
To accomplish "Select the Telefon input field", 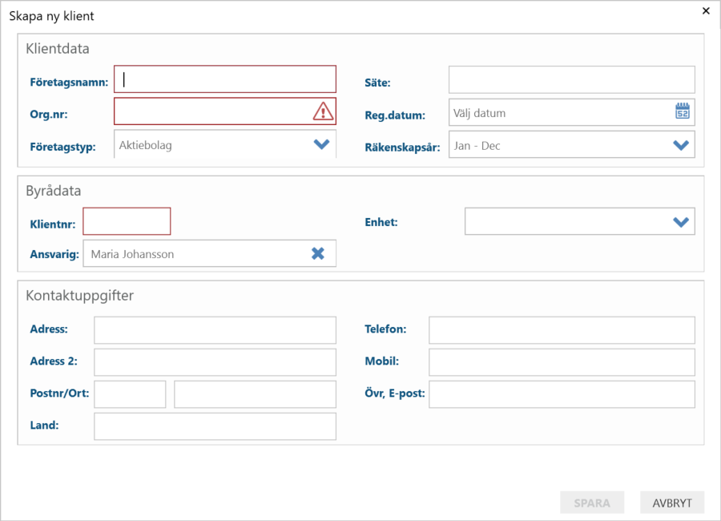I will point(562,330).
